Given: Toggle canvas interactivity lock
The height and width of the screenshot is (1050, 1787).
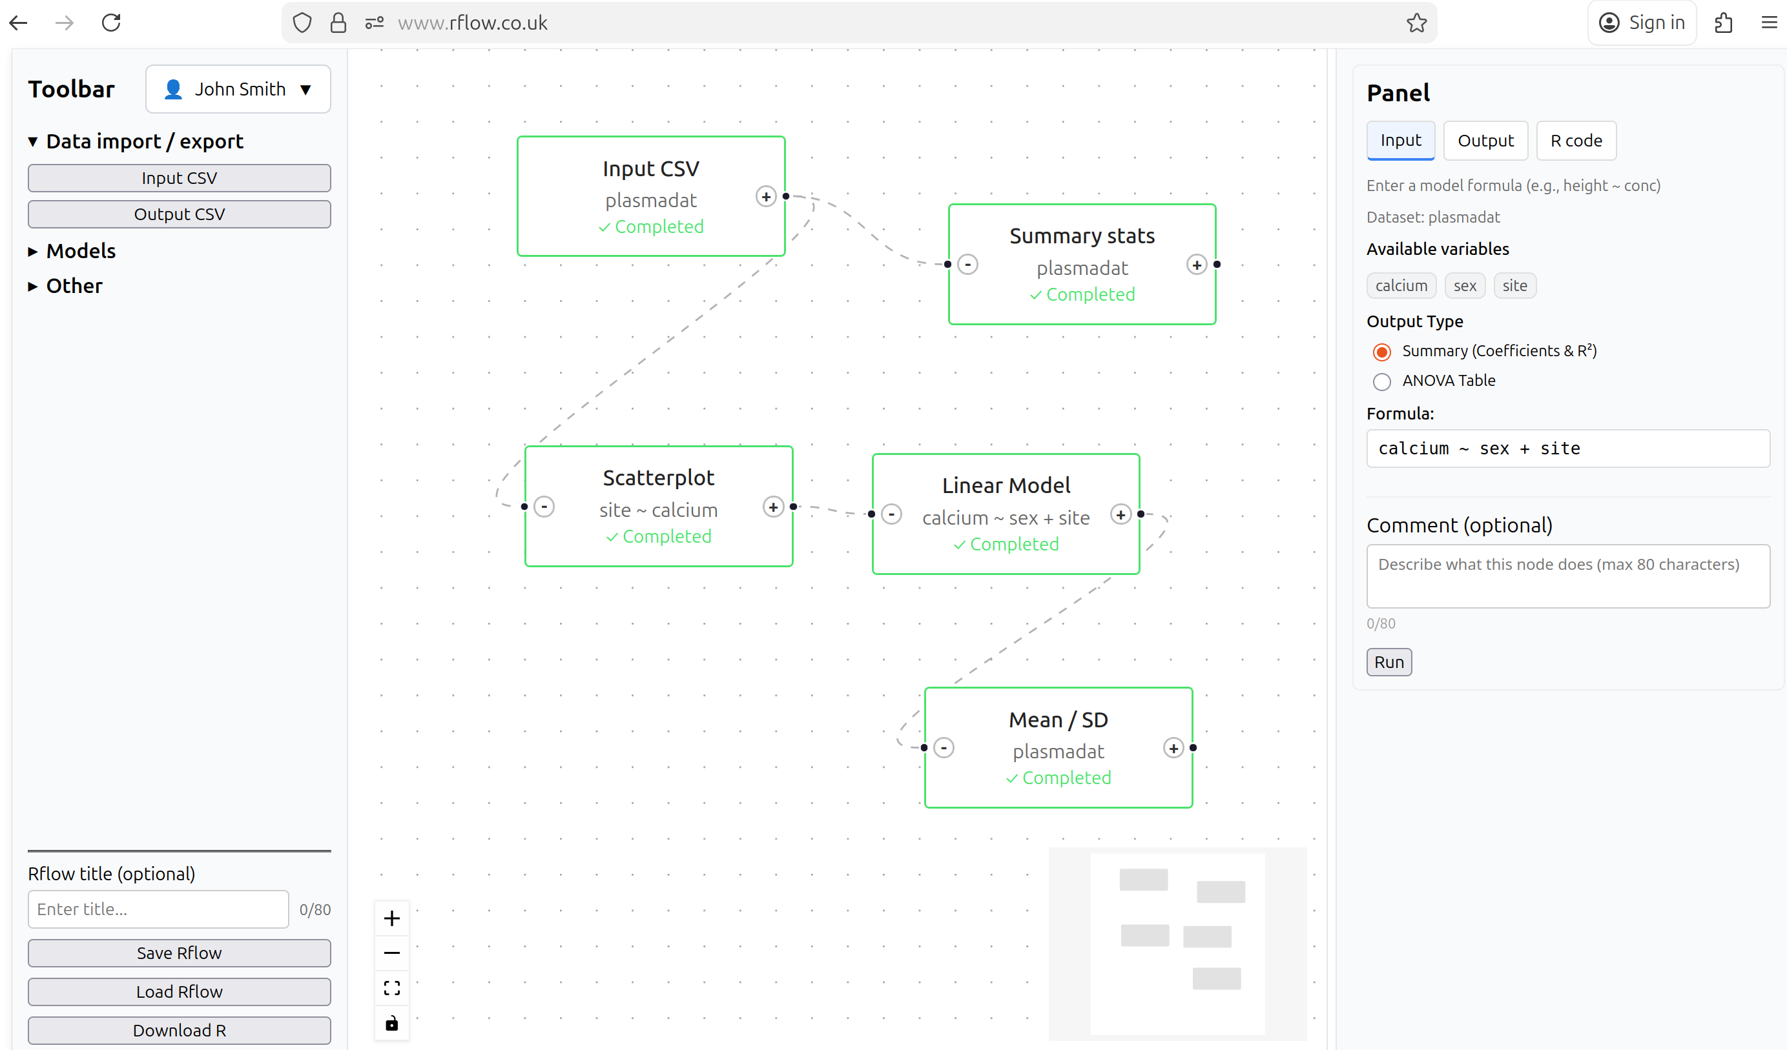Looking at the screenshot, I should click(391, 1022).
